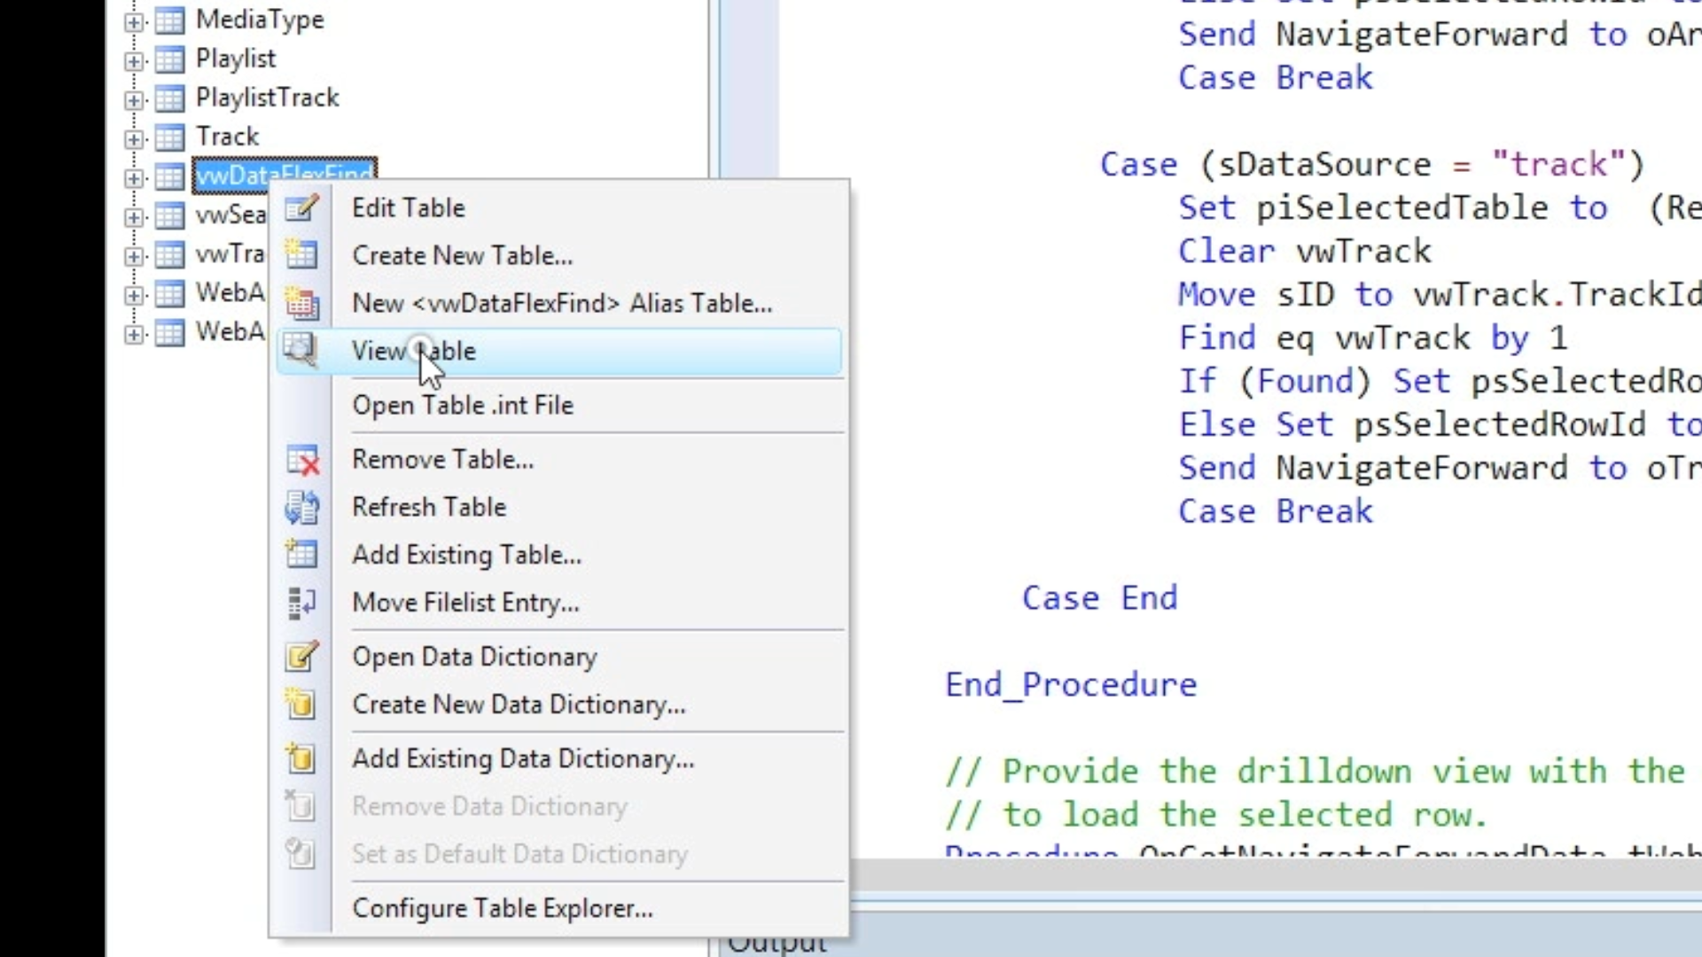Click the Open Data Dictionary icon

[301, 657]
